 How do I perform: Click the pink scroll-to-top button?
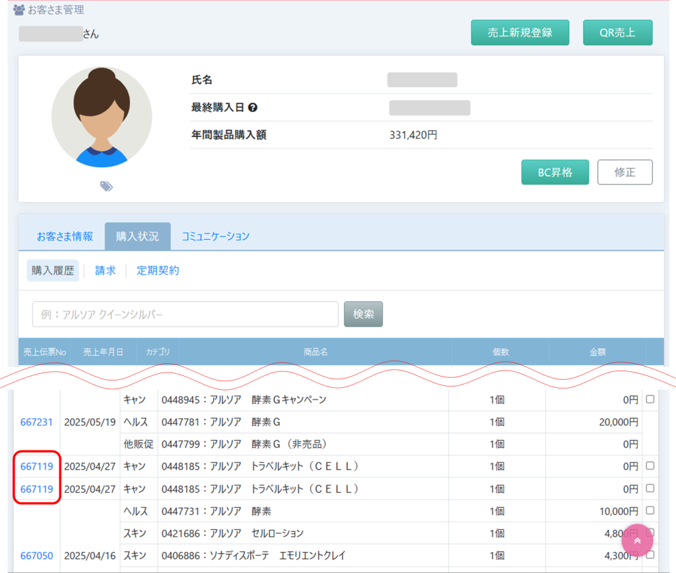point(637,541)
